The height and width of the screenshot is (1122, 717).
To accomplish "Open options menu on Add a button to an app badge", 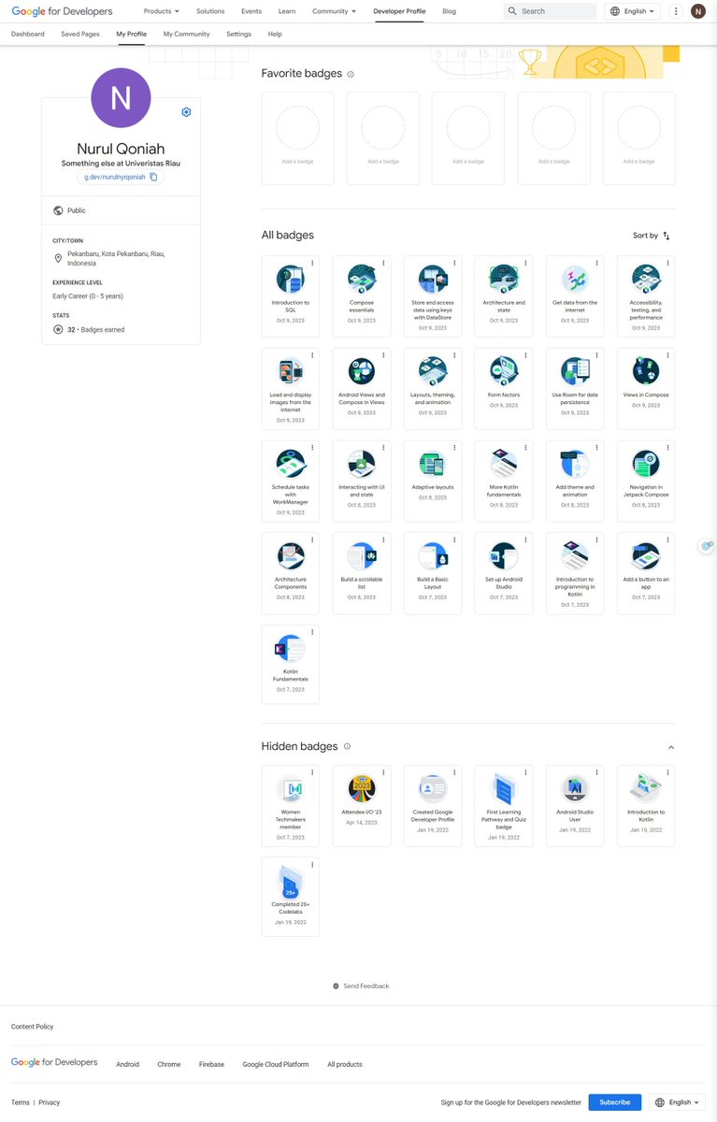I will pyautogui.click(x=667, y=540).
